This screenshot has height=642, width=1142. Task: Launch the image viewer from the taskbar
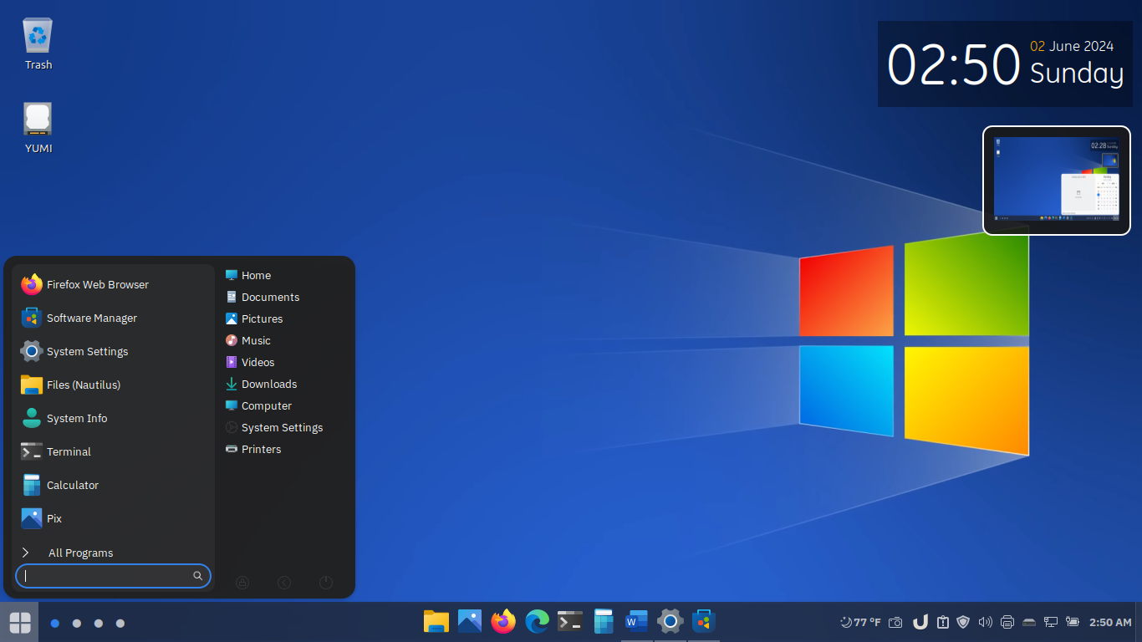[x=470, y=622]
